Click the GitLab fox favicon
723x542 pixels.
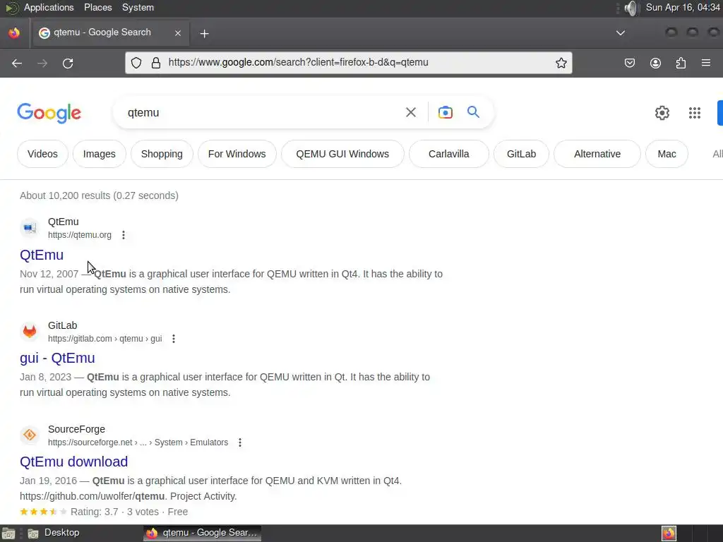(30, 332)
